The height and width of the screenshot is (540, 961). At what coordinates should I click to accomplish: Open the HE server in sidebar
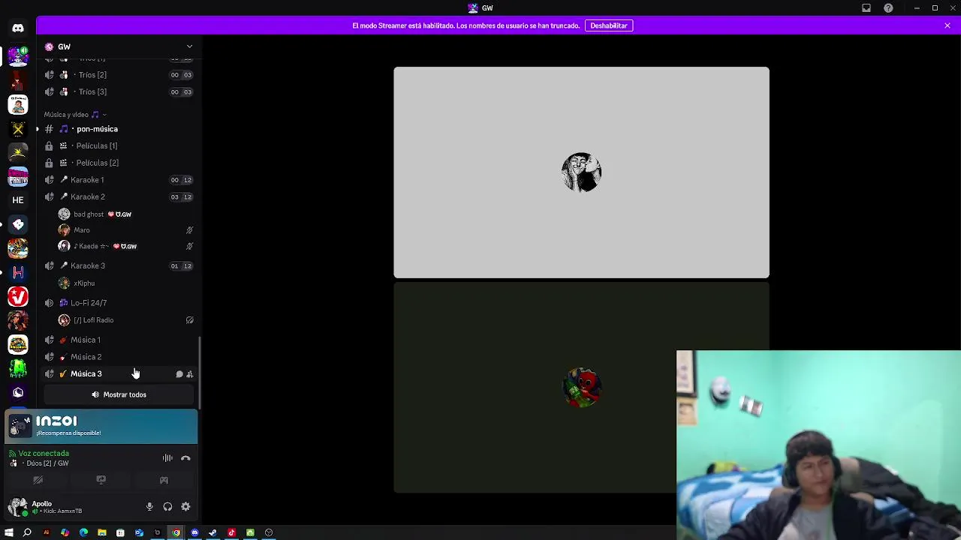18,200
